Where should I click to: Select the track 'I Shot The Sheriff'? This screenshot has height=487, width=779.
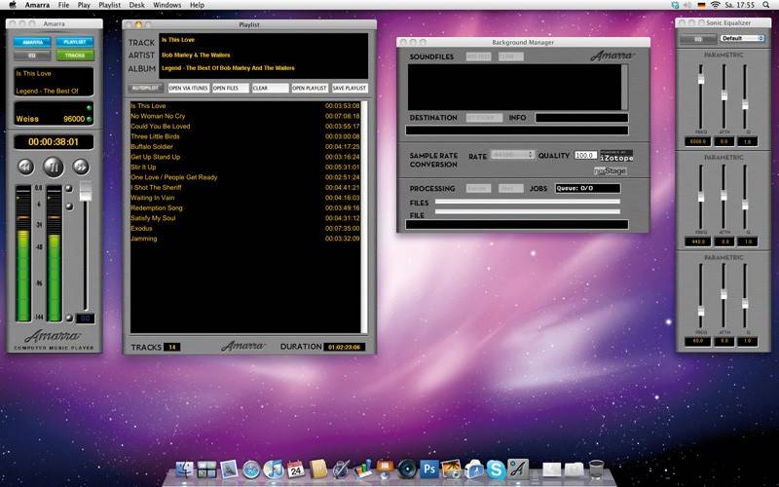pos(245,187)
